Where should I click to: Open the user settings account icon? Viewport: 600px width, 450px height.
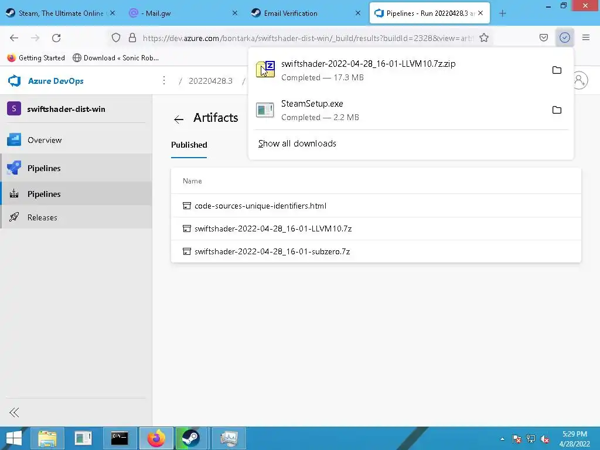[x=579, y=80]
